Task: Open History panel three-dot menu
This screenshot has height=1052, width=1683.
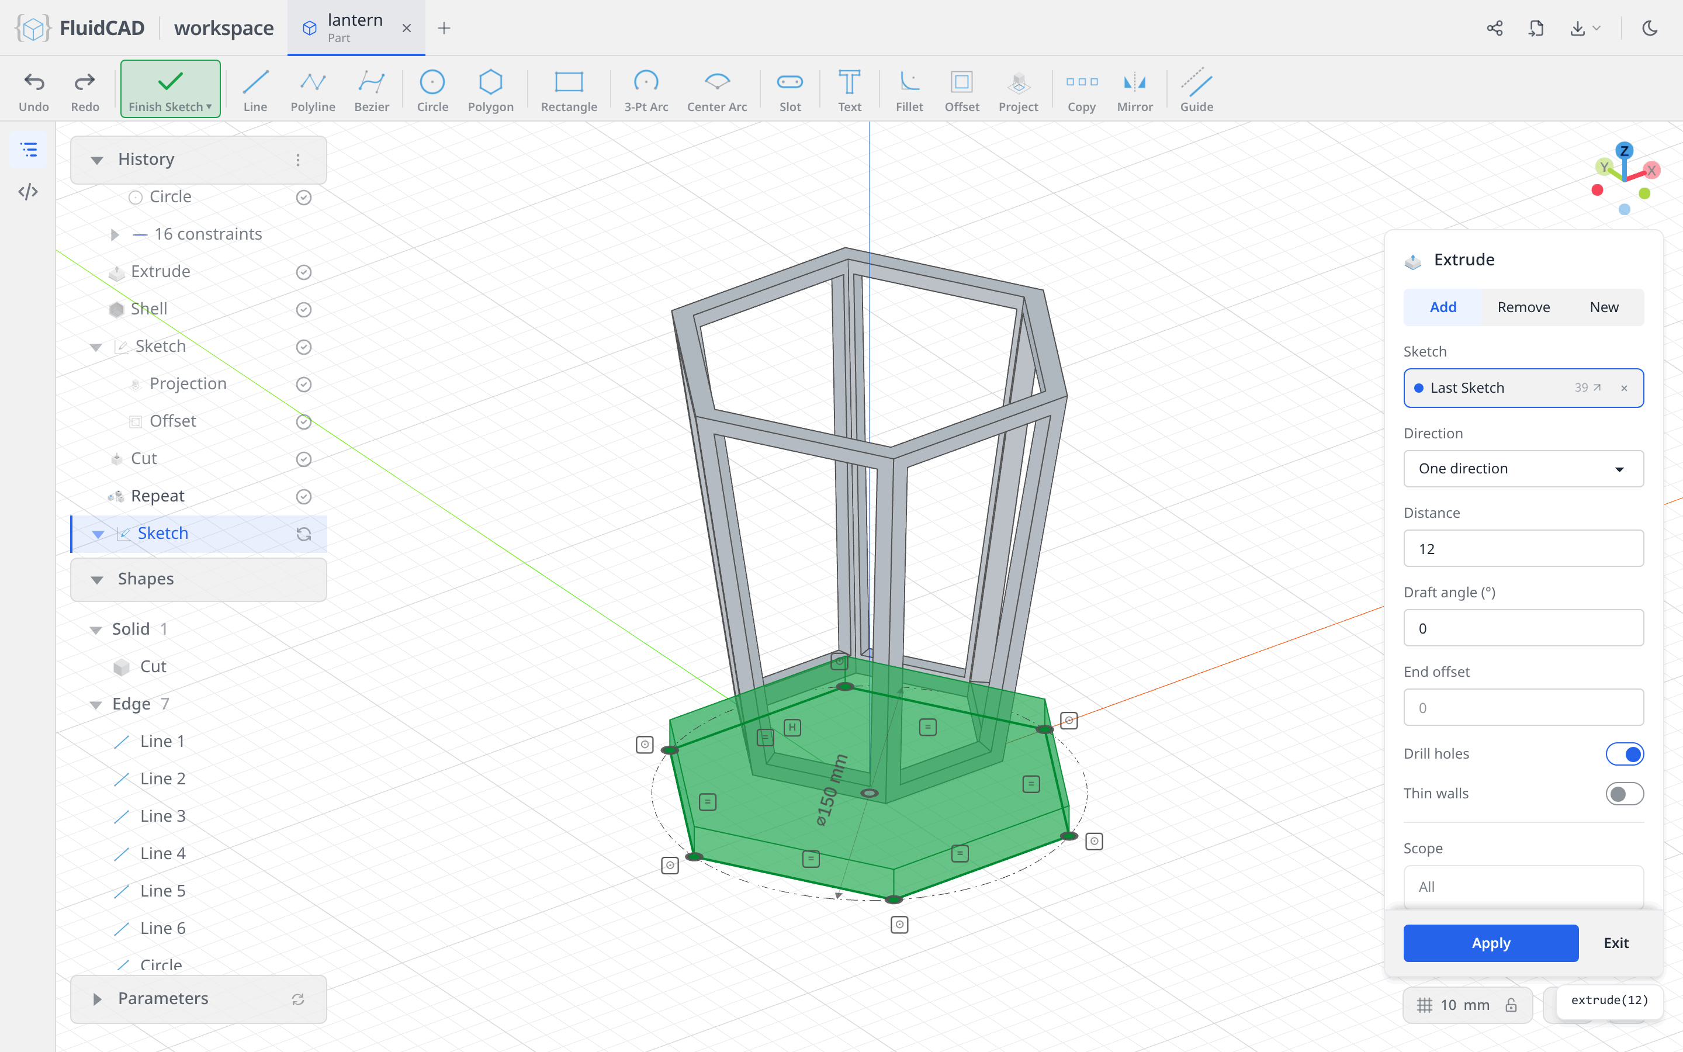Action: point(297,160)
